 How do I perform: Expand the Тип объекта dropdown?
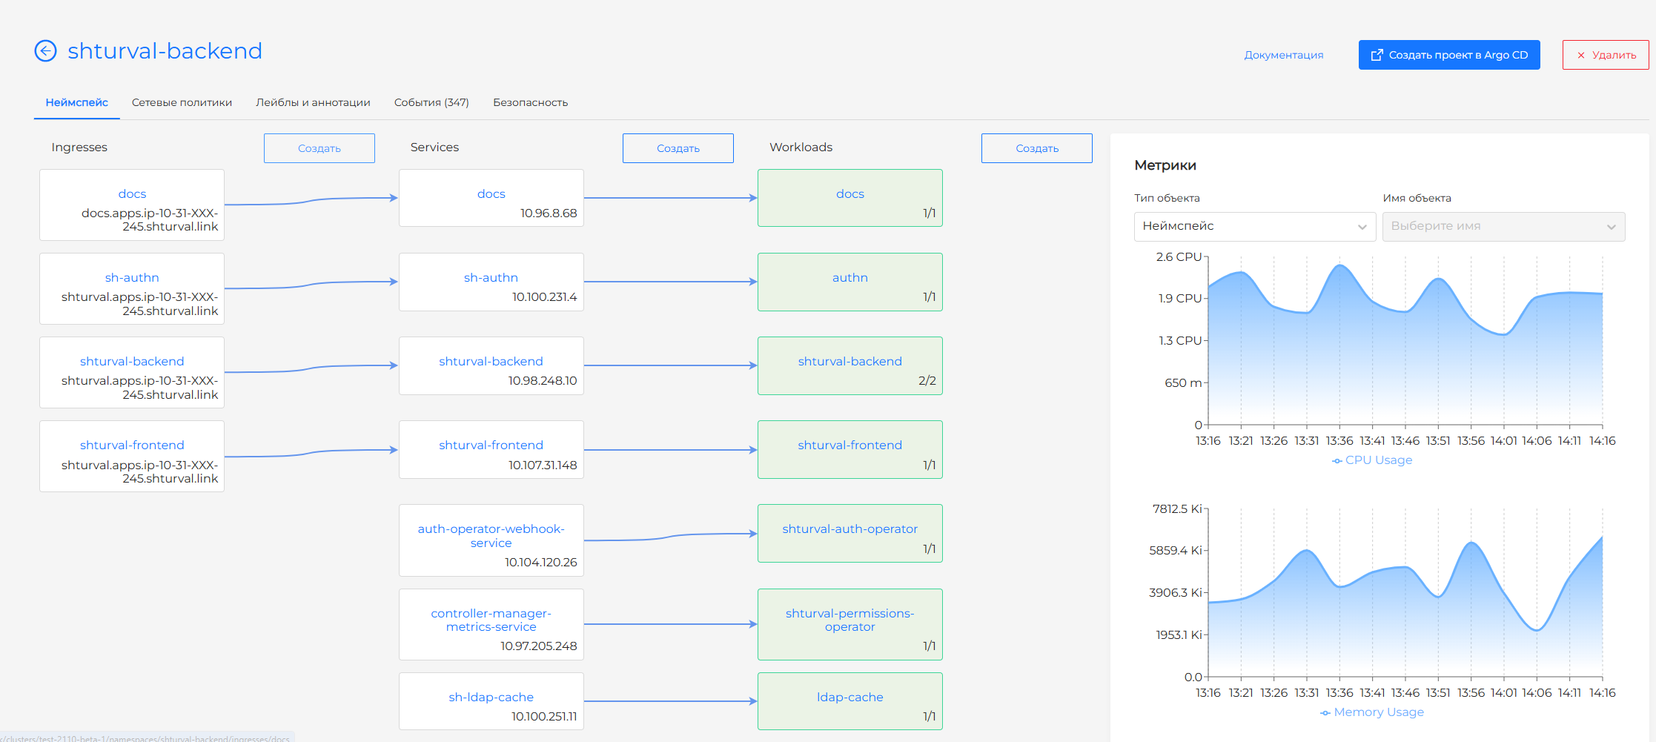point(1254,226)
